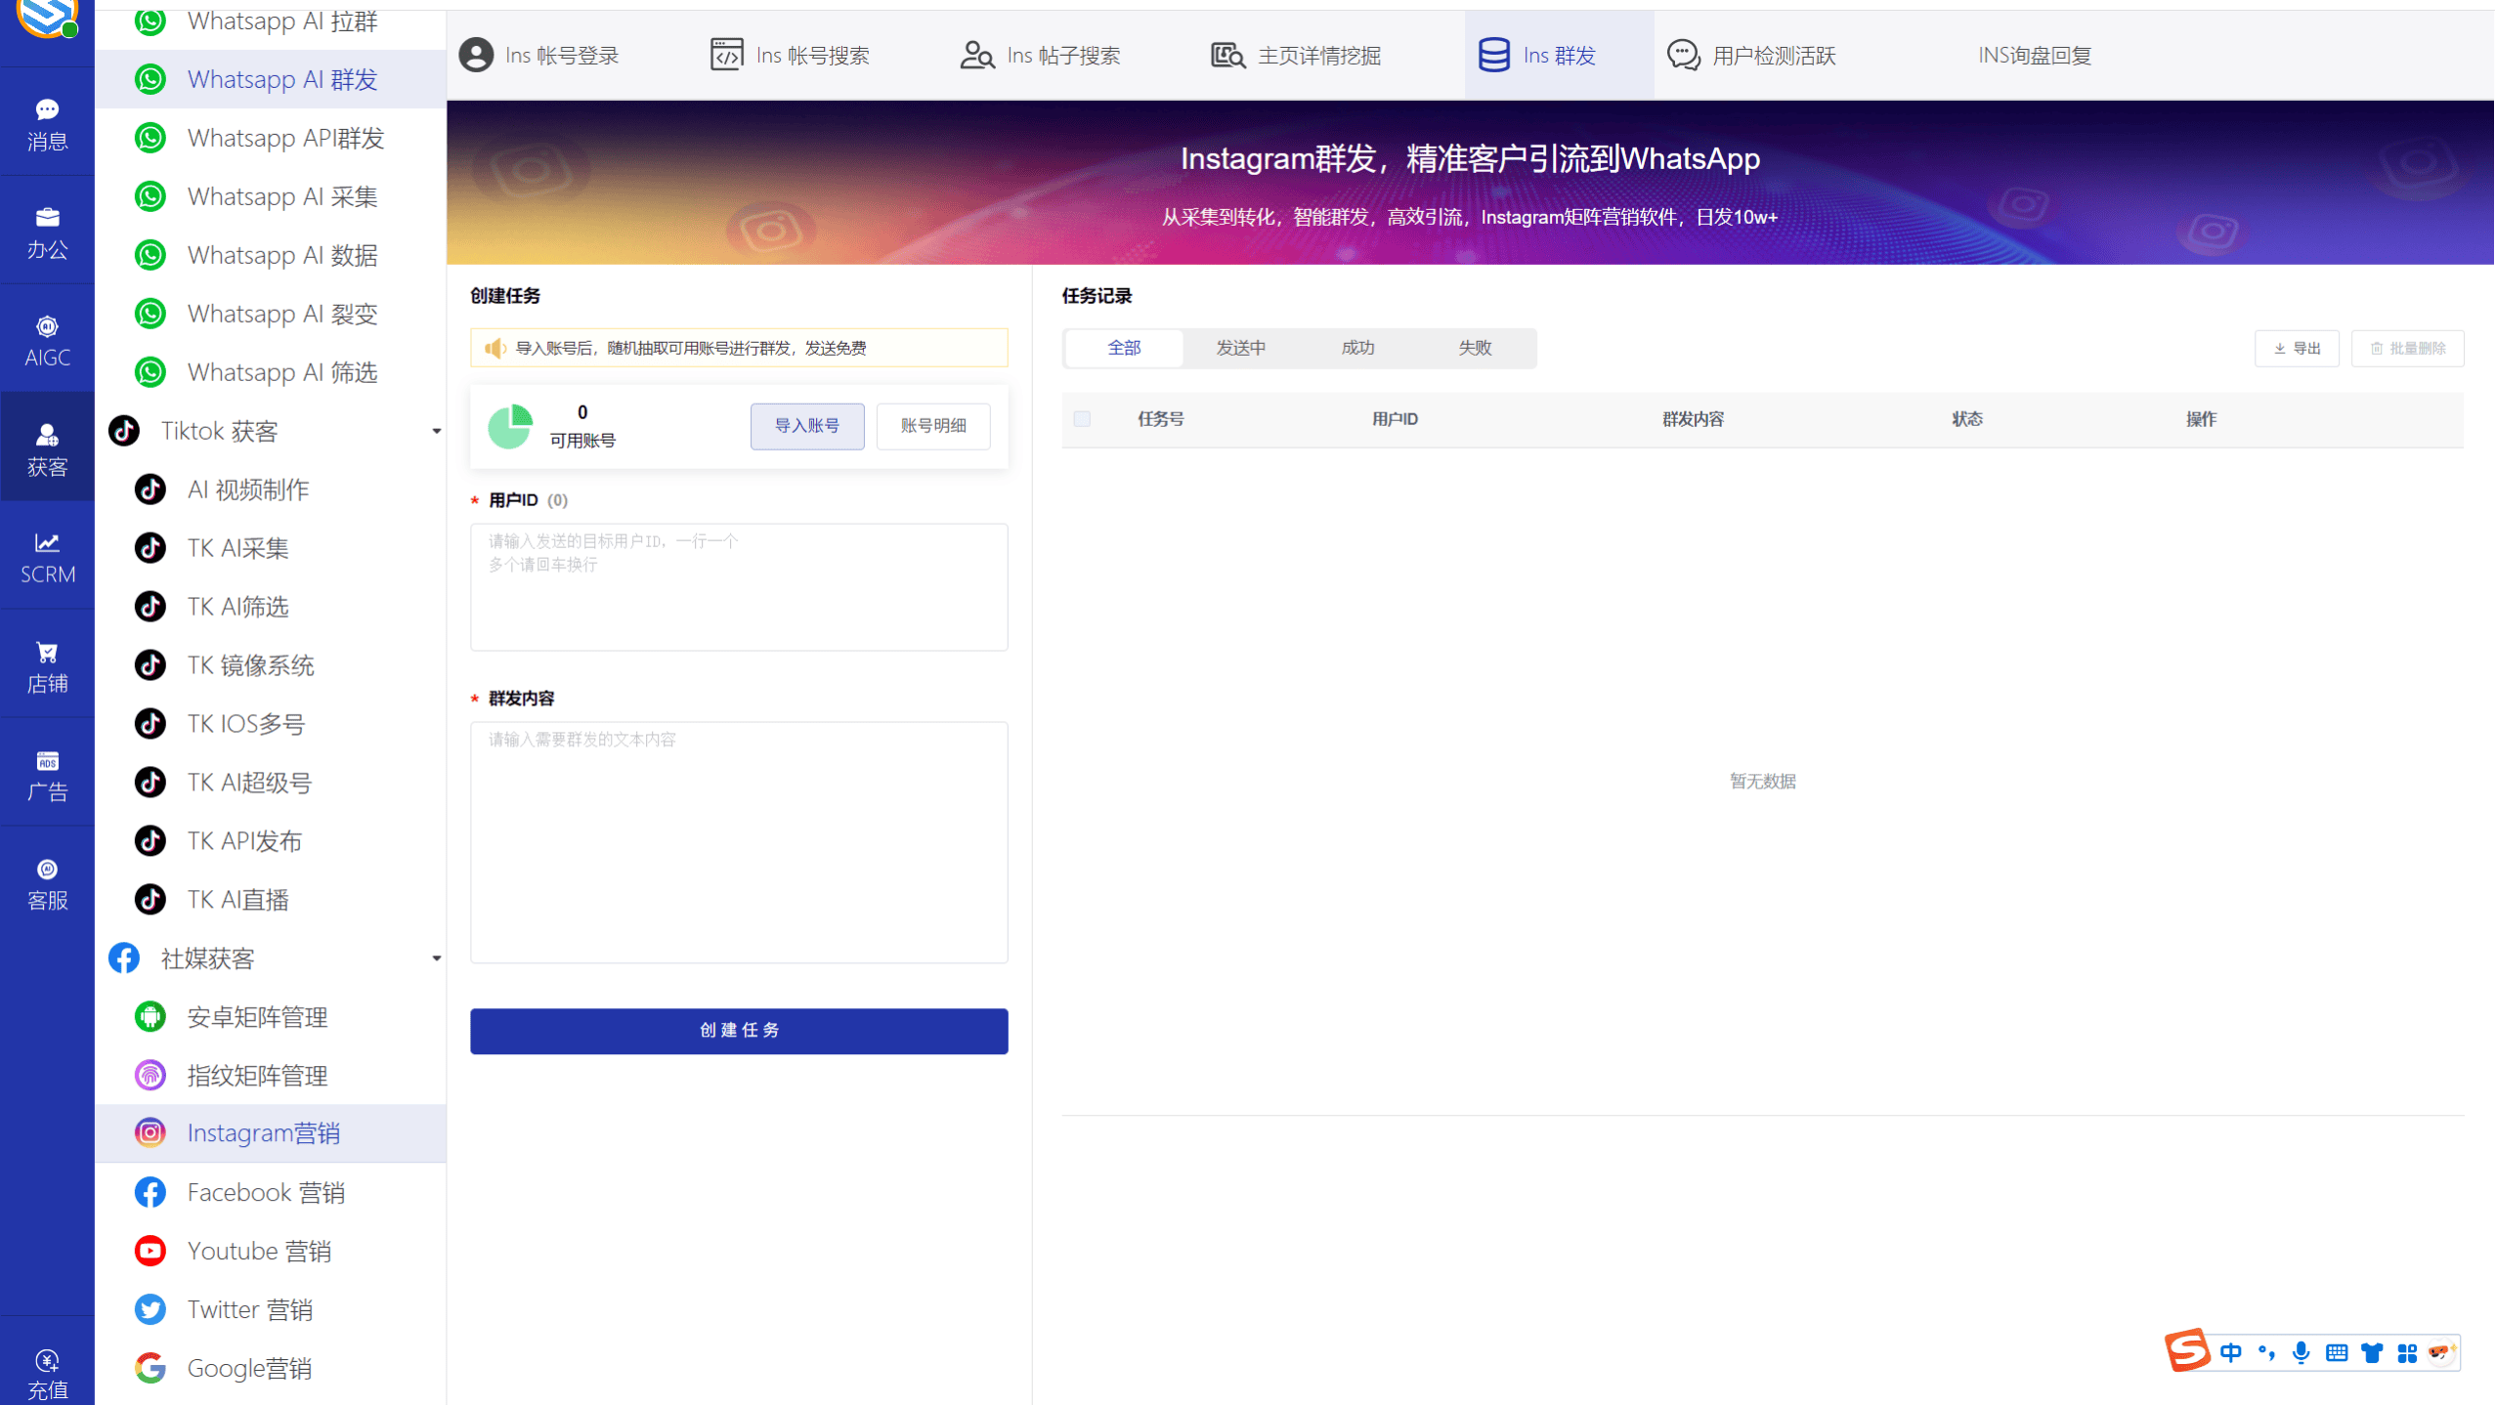Image resolution: width=2495 pixels, height=1405 pixels.
Task: Enable voice input on Sogou IME bar
Action: (x=2301, y=1351)
